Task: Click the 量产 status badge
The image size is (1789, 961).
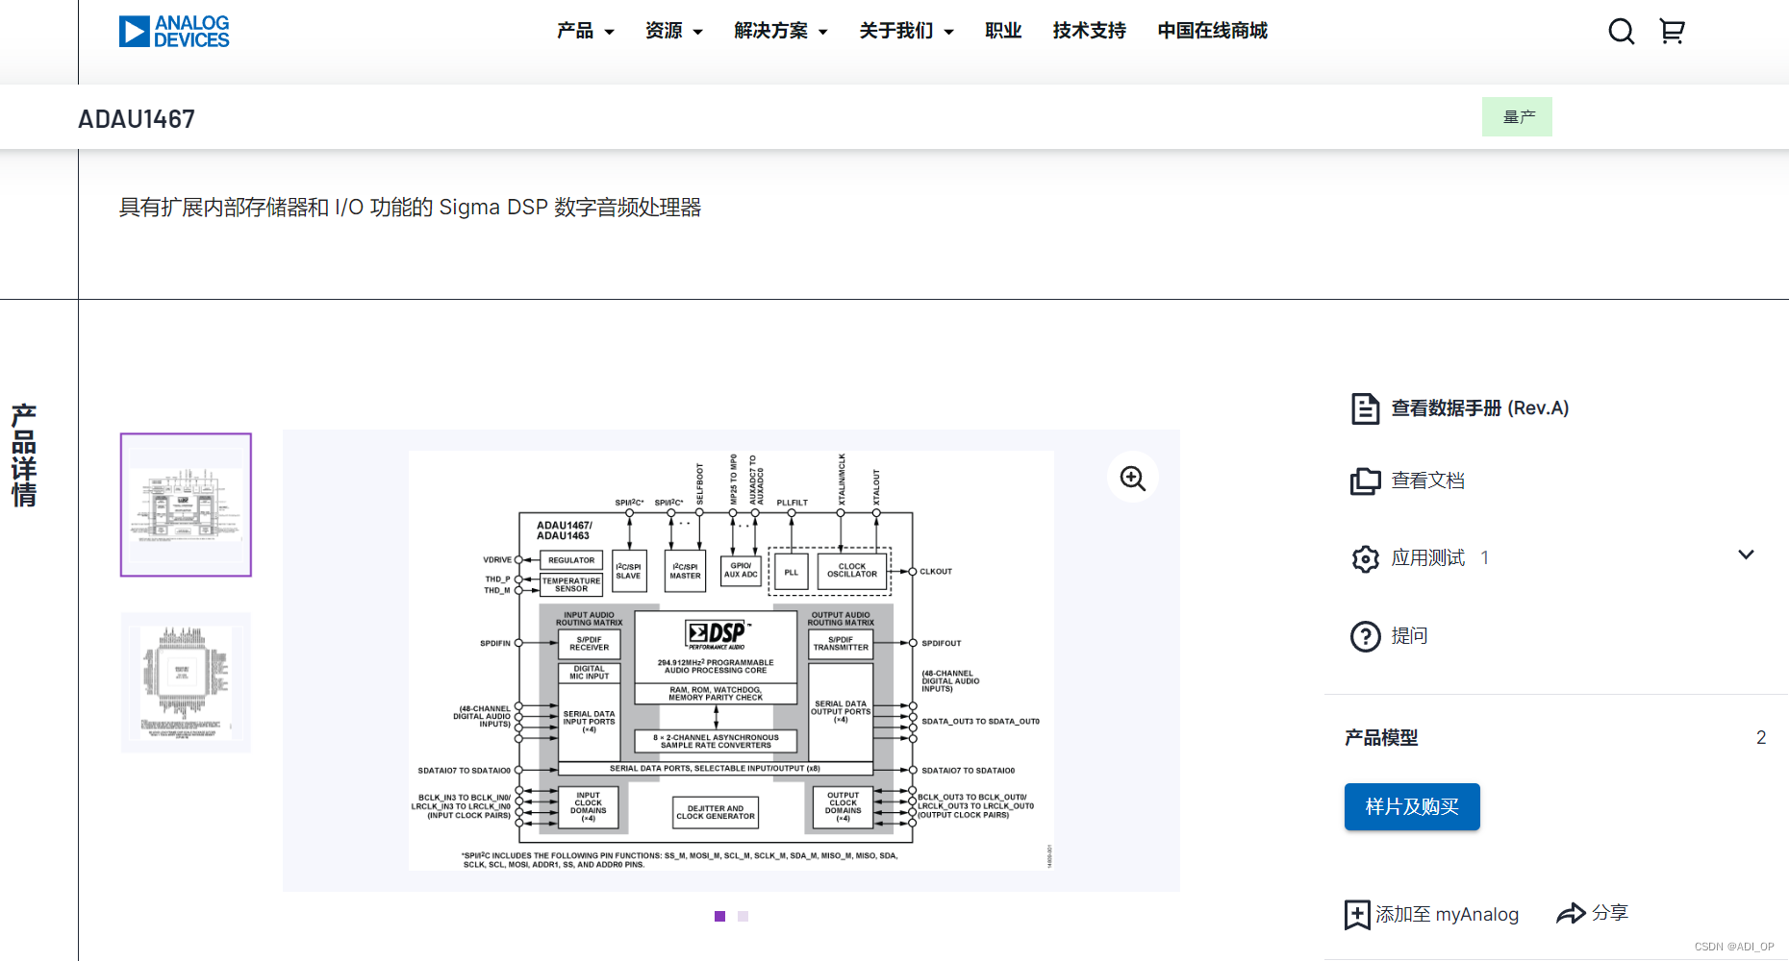Action: pyautogui.click(x=1517, y=117)
